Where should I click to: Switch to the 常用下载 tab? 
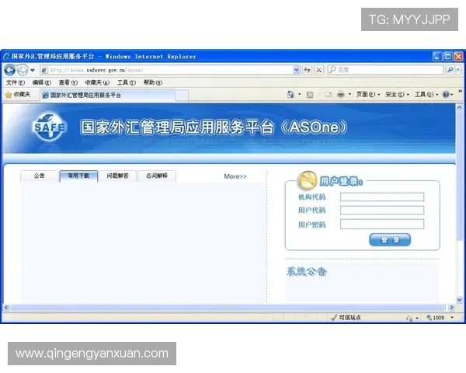coord(78,176)
